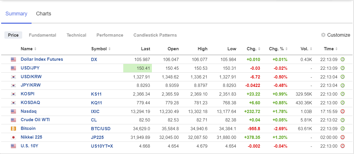The height and width of the screenshot is (154, 354).
Task: Click the green clock icon for USD/JPY
Action: 343,68
